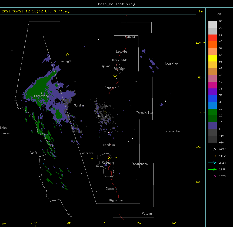
Task: Click the bright yellow swatch in dBZ scale
Action: click(x=212, y=58)
